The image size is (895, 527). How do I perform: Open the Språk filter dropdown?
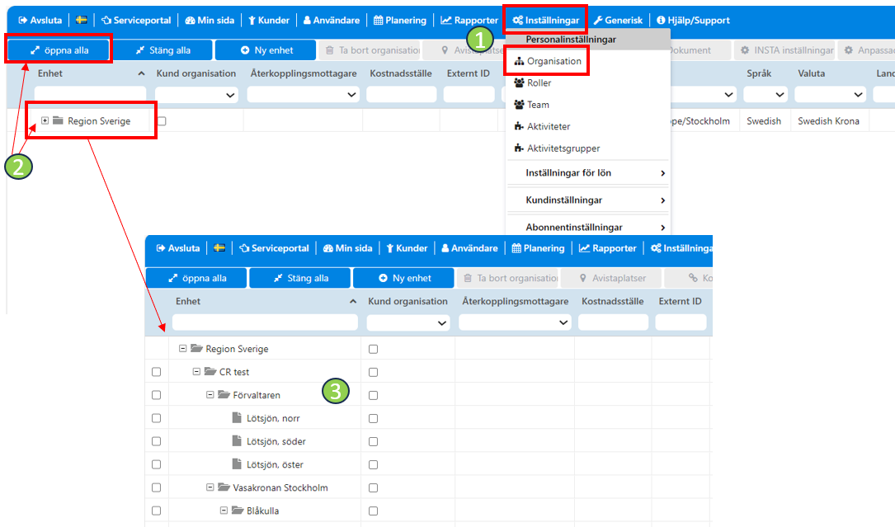tap(765, 95)
